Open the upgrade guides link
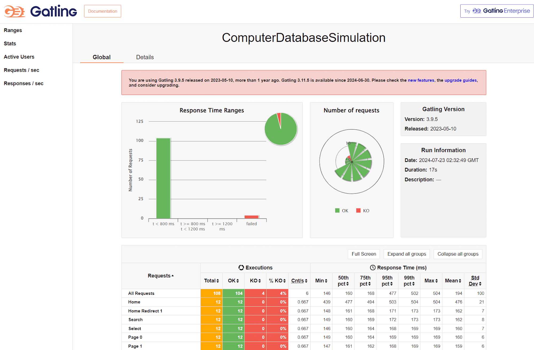The image size is (534, 350). click(x=461, y=80)
